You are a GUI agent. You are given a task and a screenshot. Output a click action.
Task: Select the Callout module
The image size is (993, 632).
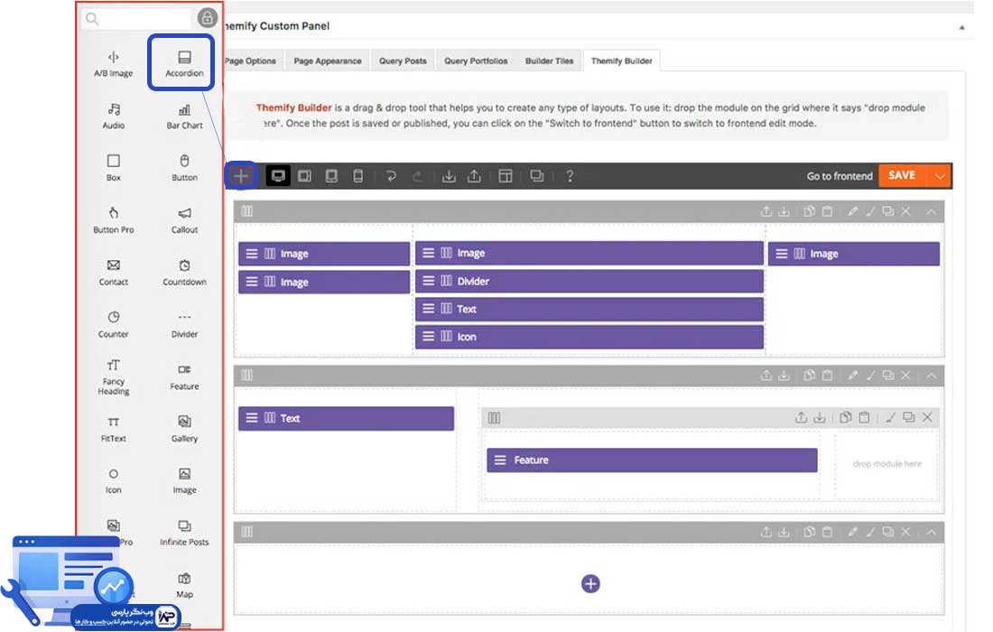pyautogui.click(x=184, y=219)
